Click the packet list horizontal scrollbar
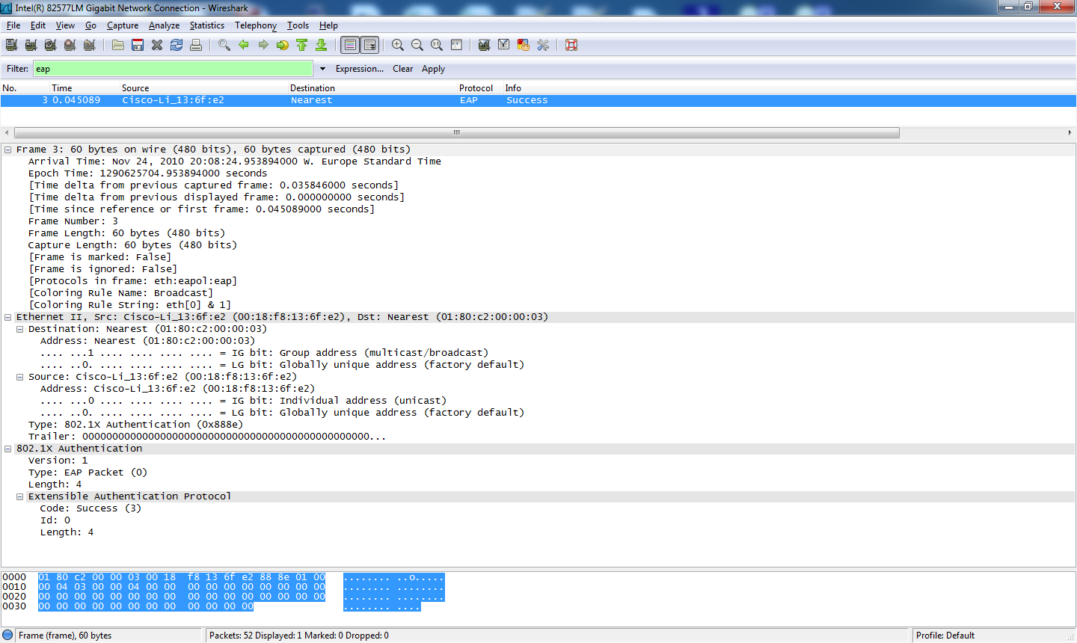Viewport: 1077px width, 643px height. 456,132
